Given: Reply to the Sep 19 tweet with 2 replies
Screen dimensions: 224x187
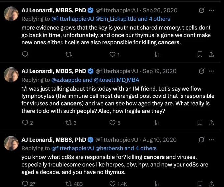Looking at the screenshot, I should (27, 123).
